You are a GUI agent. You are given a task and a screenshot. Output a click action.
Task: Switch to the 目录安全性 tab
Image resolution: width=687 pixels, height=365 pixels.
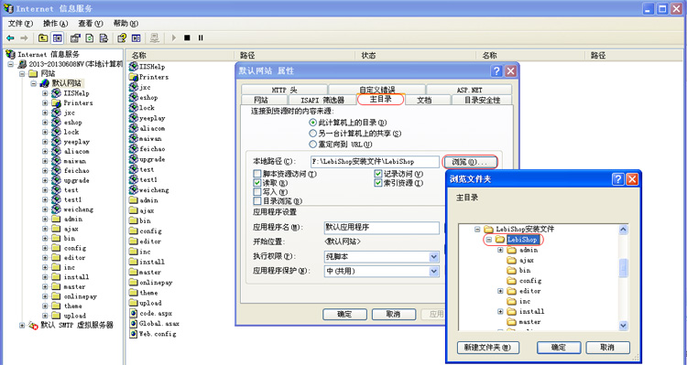click(x=482, y=101)
